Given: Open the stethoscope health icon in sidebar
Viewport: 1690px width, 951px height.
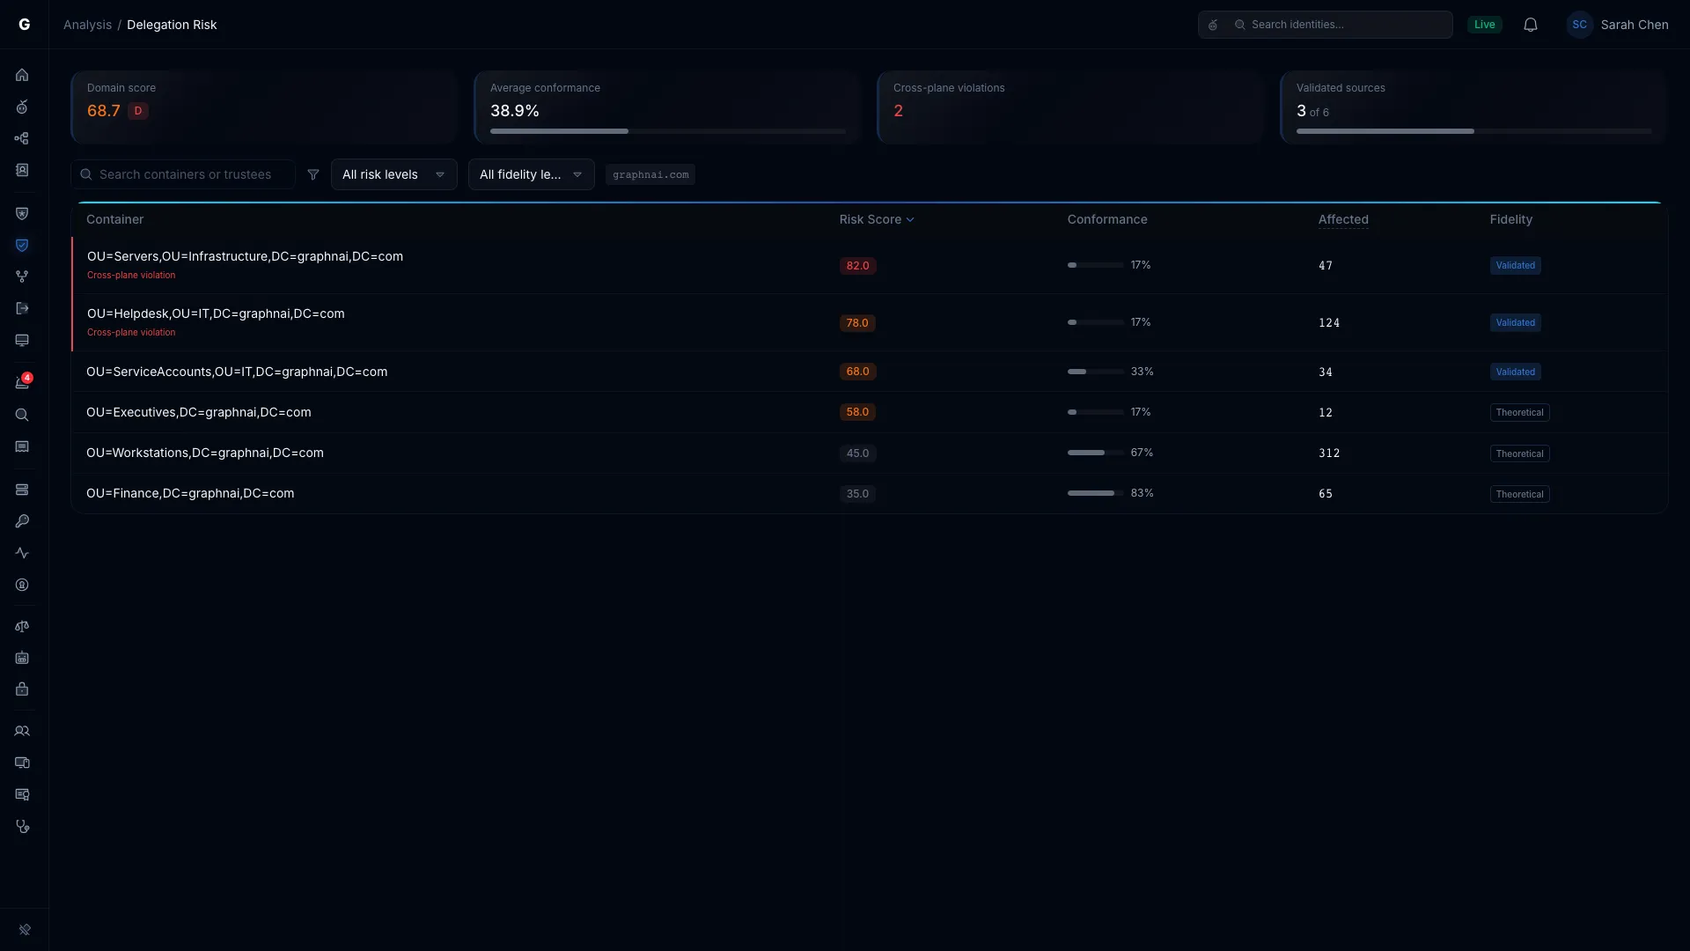Looking at the screenshot, I should point(22,826).
